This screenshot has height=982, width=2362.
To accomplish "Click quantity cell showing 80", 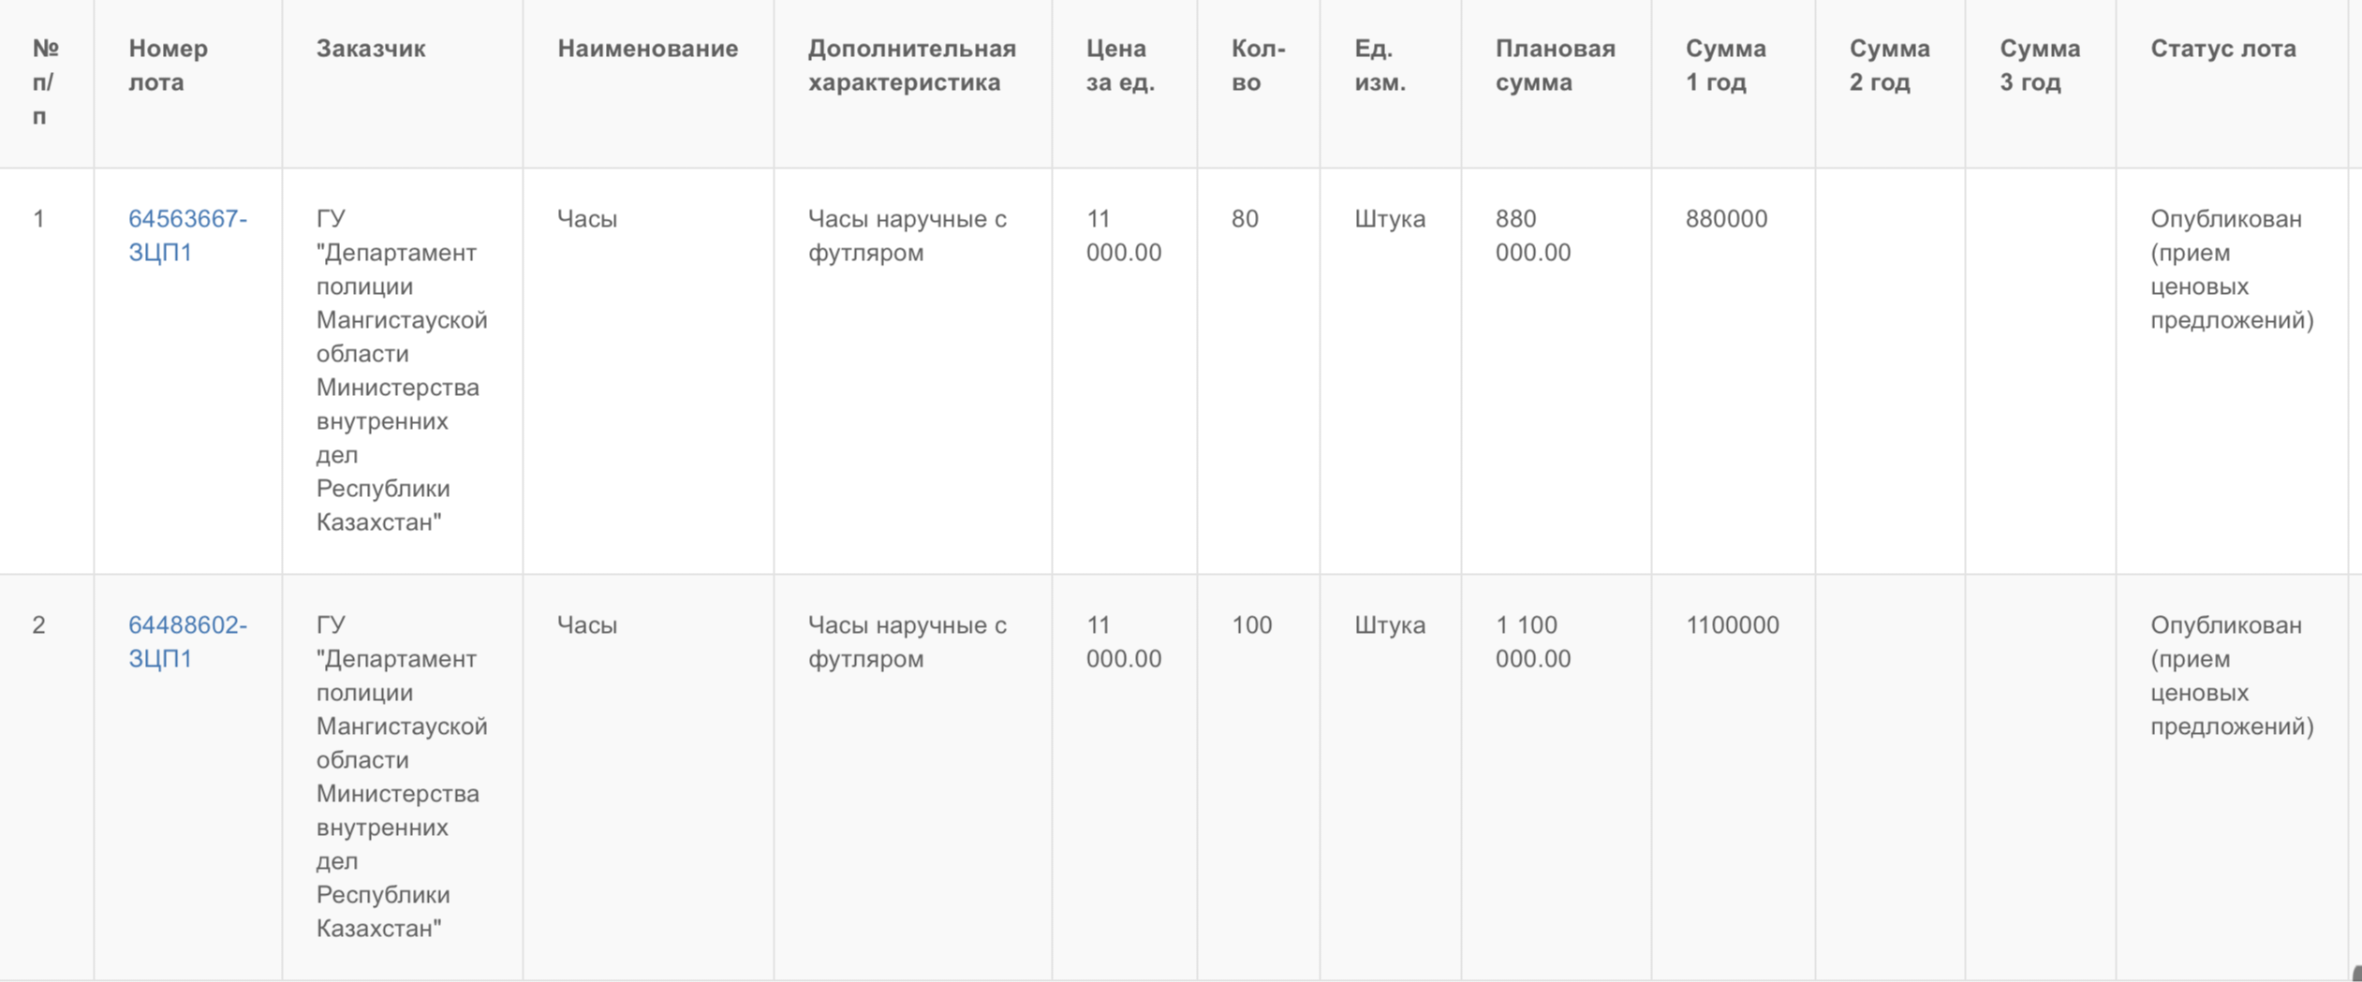I will pyautogui.click(x=1245, y=219).
